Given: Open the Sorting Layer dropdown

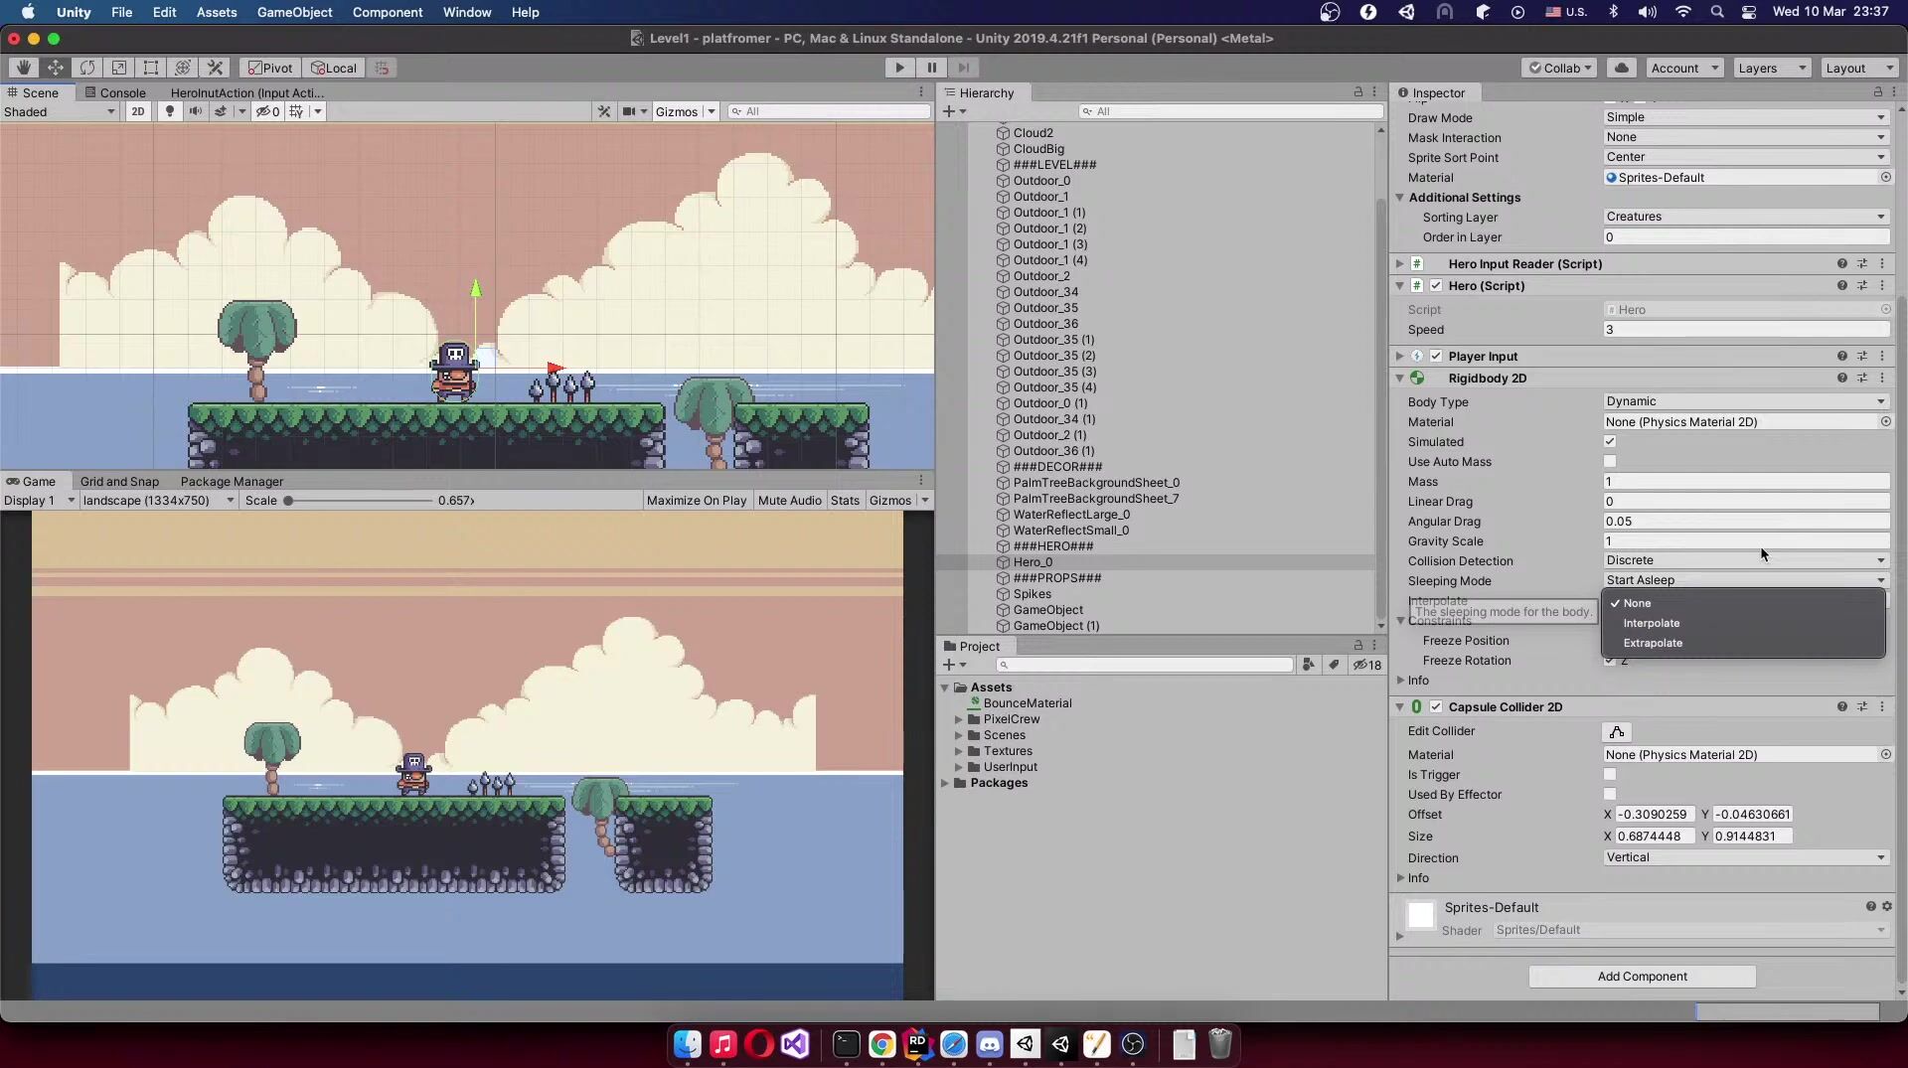Looking at the screenshot, I should click(x=1746, y=217).
